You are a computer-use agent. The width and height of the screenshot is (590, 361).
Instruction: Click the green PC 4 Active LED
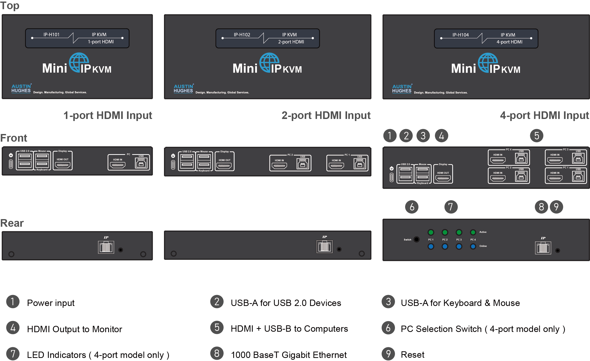[473, 232]
